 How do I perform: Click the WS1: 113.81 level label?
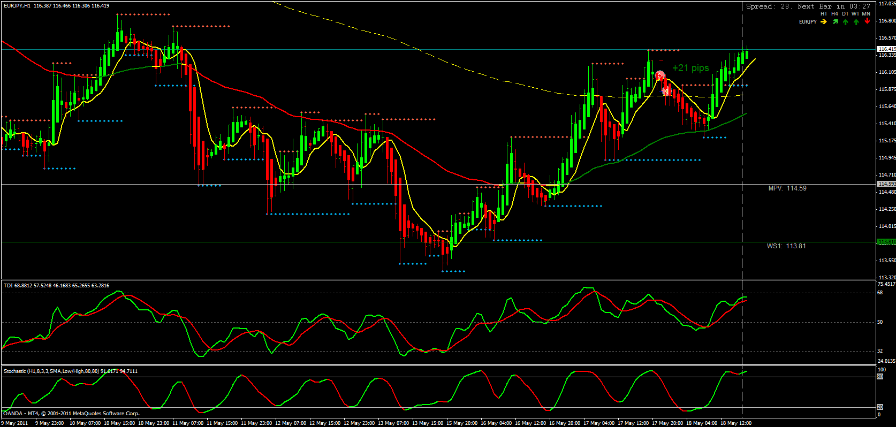point(786,246)
